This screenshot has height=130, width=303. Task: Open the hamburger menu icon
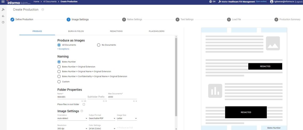(x=3, y=2)
